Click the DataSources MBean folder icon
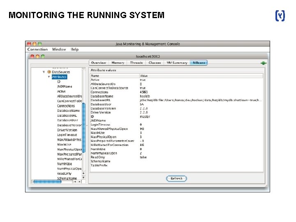This screenshot has width=296, height=222. click(49, 72)
